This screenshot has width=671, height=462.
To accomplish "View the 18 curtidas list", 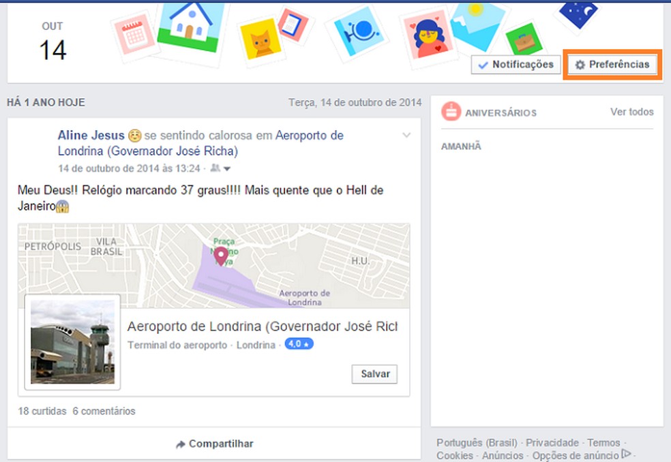I will (x=42, y=411).
